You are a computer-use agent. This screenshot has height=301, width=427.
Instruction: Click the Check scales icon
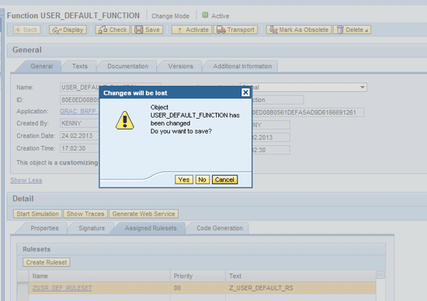pyautogui.click(x=103, y=29)
